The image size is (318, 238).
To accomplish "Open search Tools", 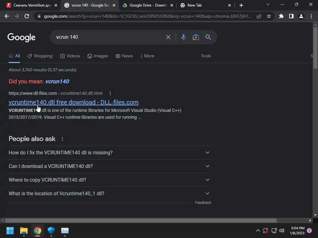I will pos(206,56).
